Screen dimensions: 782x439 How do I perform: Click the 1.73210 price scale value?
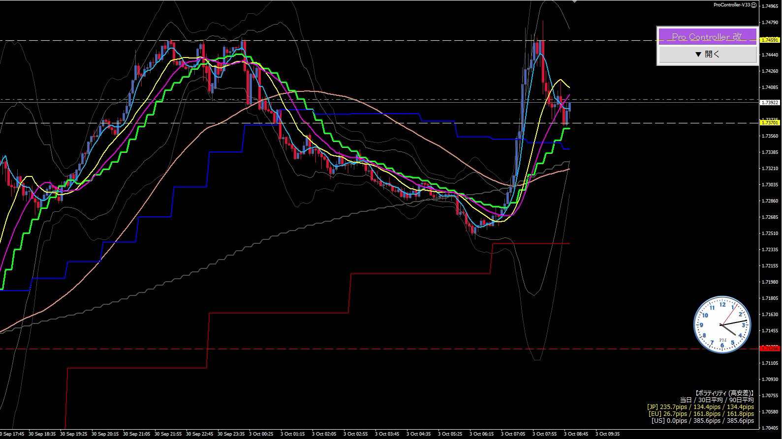(770, 169)
